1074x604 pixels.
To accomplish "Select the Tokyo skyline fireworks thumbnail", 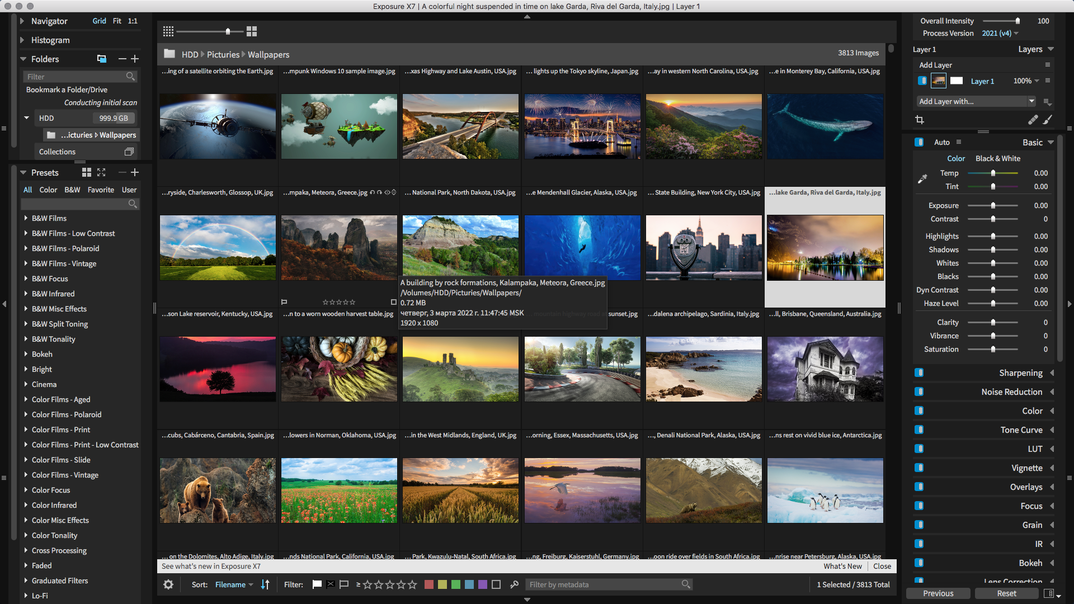I will 582,126.
